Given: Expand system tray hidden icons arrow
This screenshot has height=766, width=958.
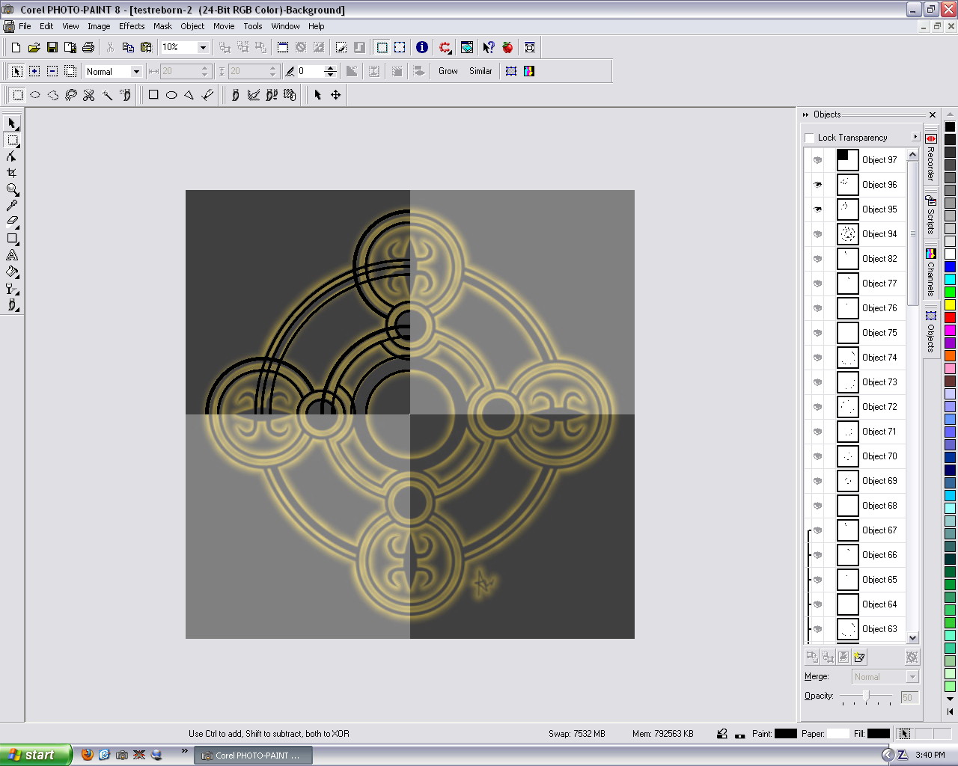Looking at the screenshot, I should coord(887,755).
